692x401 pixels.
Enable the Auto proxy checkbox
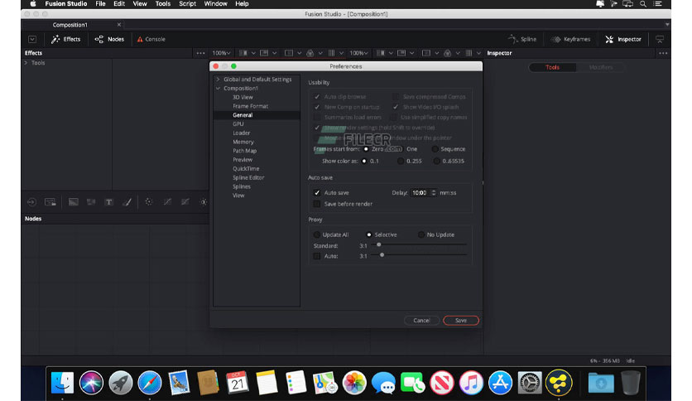317,256
